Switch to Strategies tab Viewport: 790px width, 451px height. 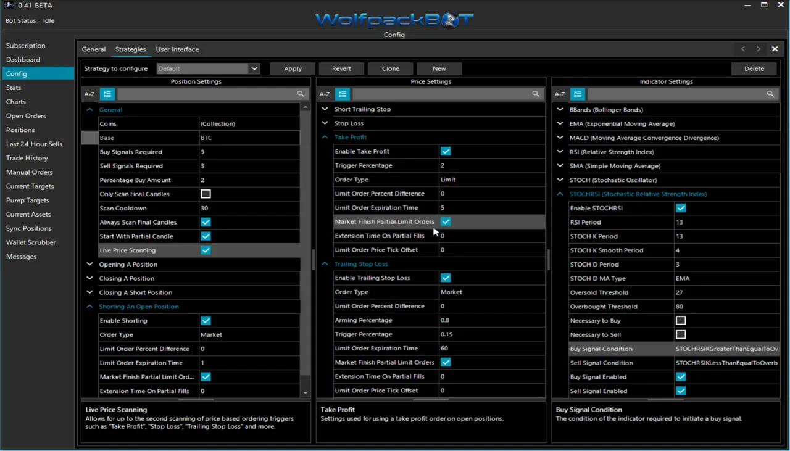pos(130,49)
